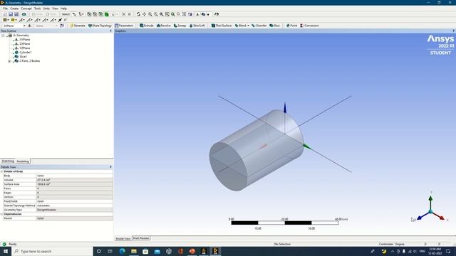The image size is (456, 256).
Task: Switch to the Print Preview tab
Action: 141,238
